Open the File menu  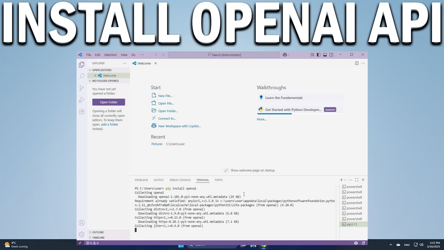[88, 55]
